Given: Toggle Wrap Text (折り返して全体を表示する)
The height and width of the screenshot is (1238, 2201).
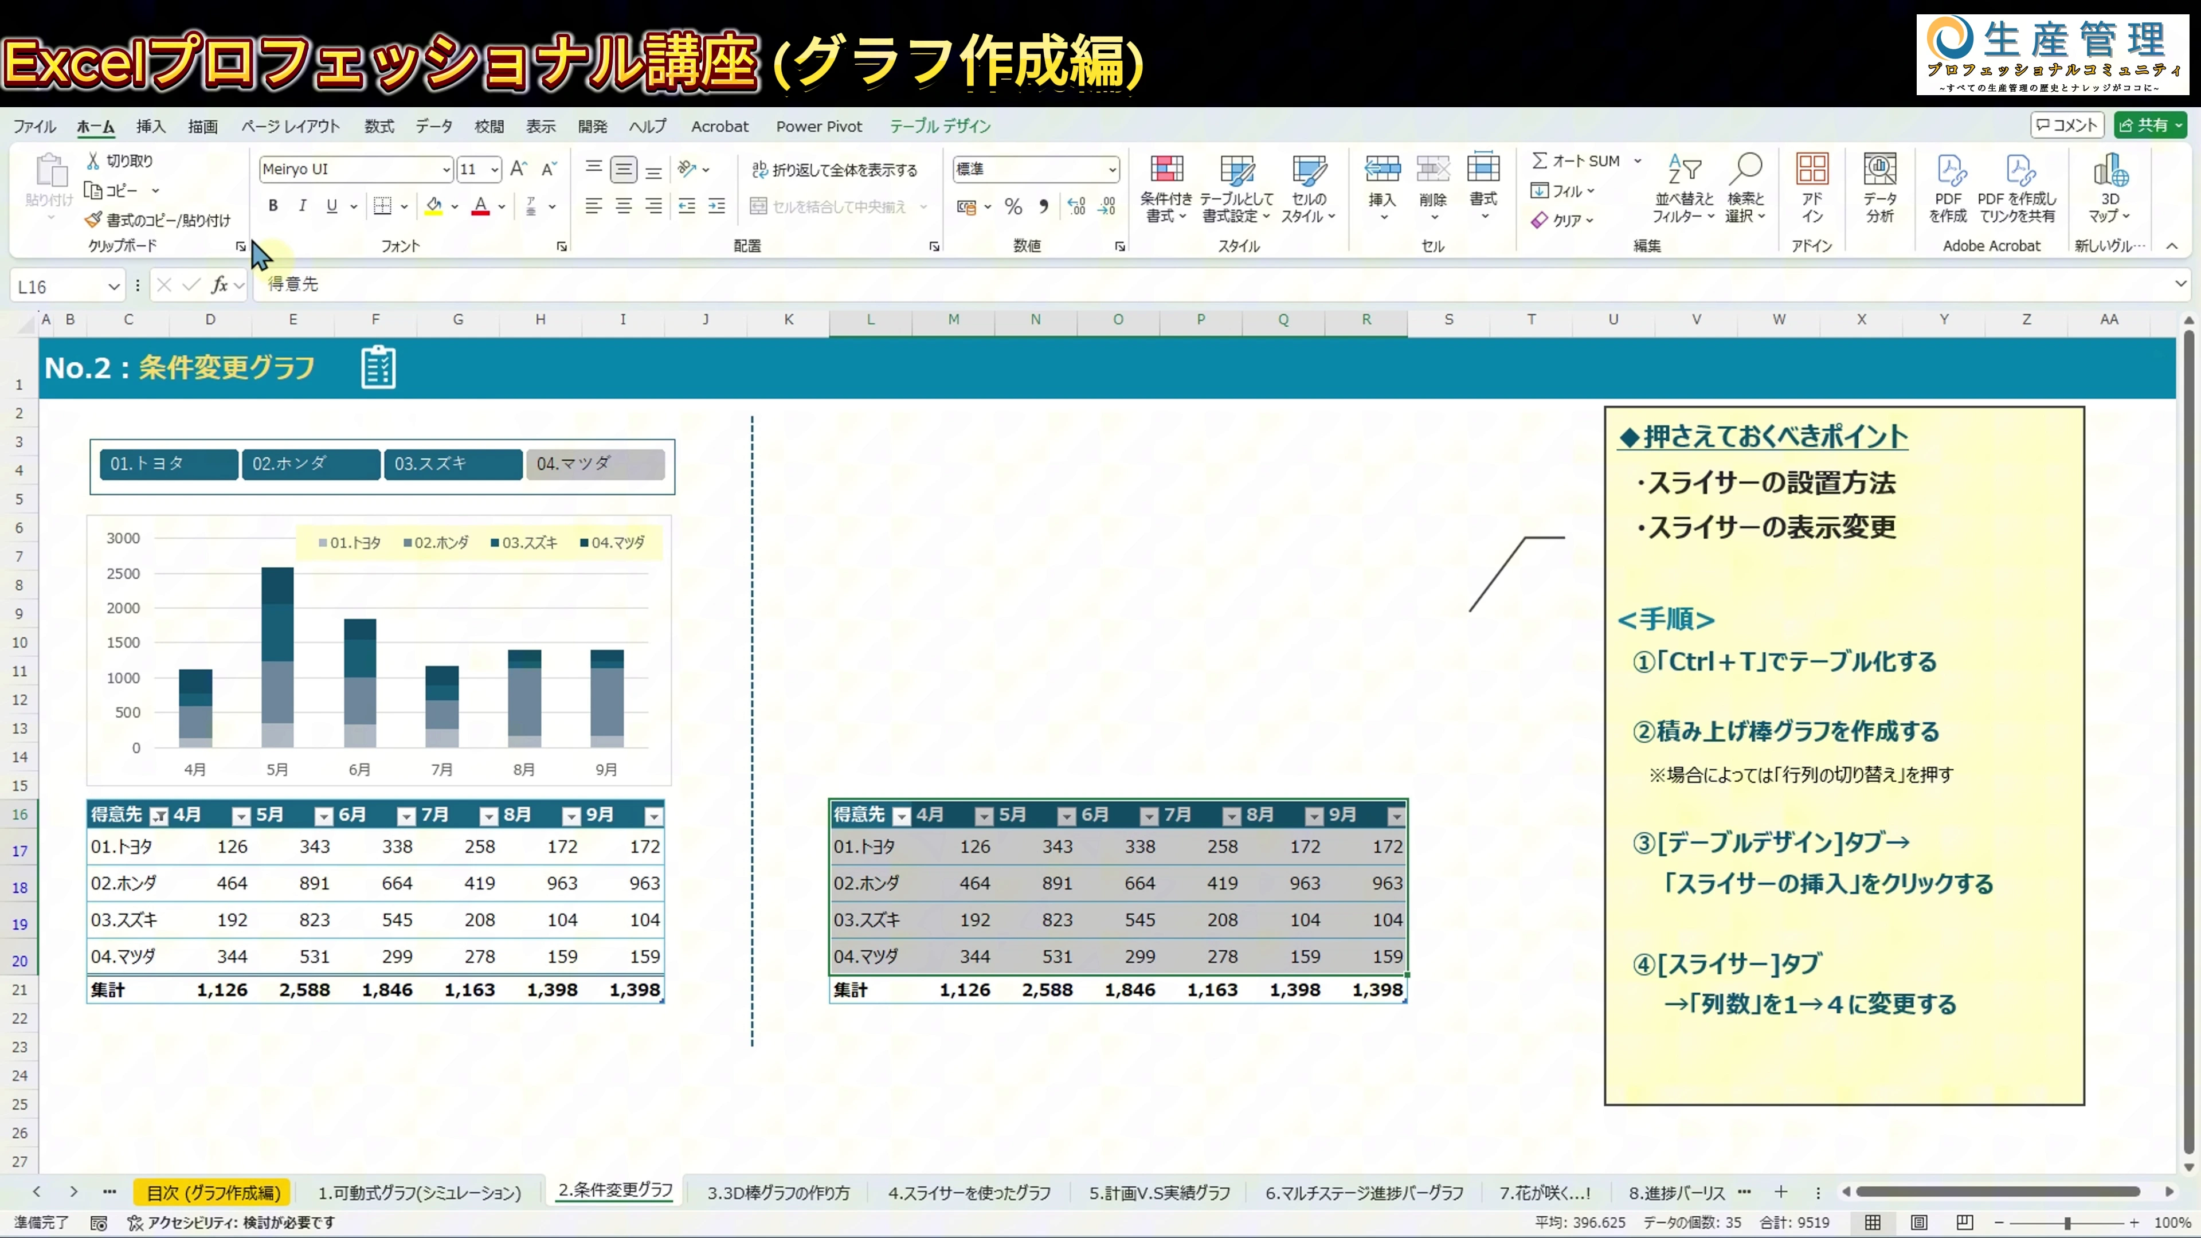Looking at the screenshot, I should (x=834, y=170).
